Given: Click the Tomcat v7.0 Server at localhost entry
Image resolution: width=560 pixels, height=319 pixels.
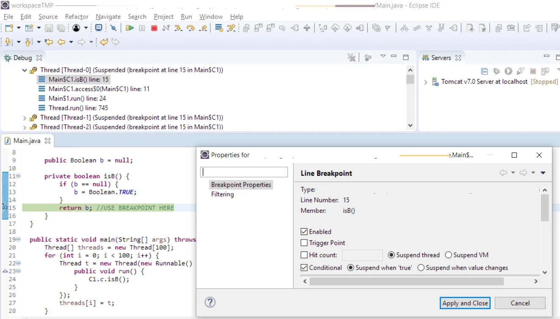Looking at the screenshot, I should point(484,82).
